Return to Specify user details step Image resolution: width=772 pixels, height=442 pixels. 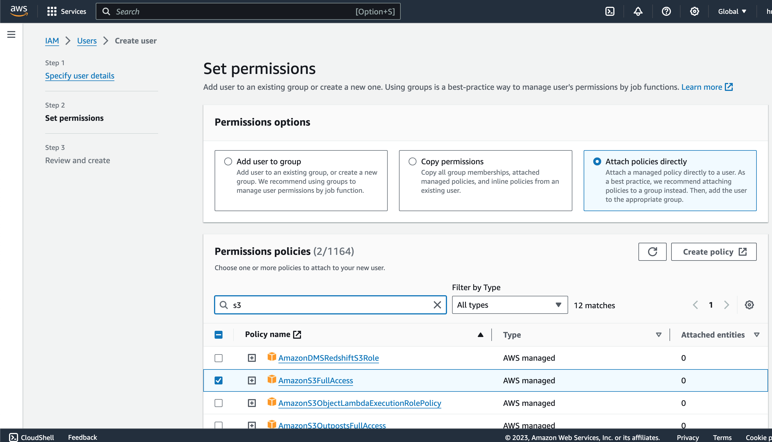click(x=80, y=76)
